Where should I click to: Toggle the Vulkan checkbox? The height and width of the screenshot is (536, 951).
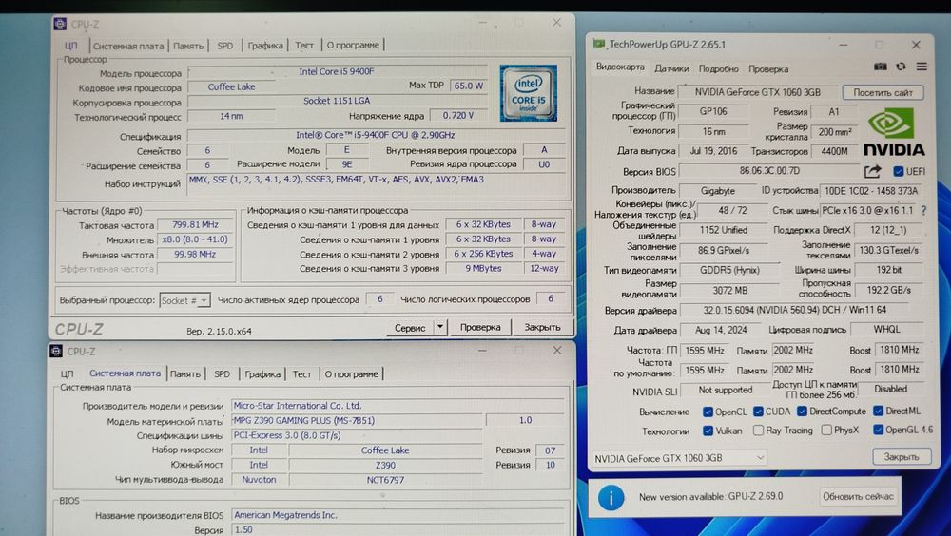(x=708, y=431)
